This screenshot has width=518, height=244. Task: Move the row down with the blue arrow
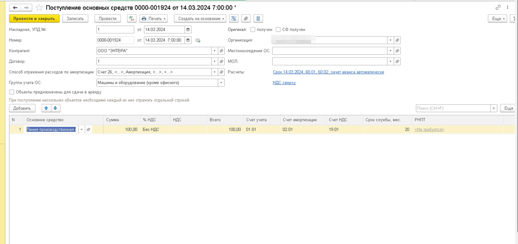[x=55, y=108]
